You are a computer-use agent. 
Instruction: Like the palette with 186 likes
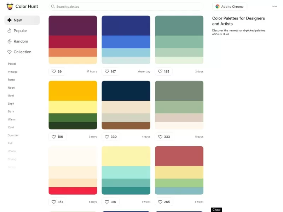tap(57, 137)
